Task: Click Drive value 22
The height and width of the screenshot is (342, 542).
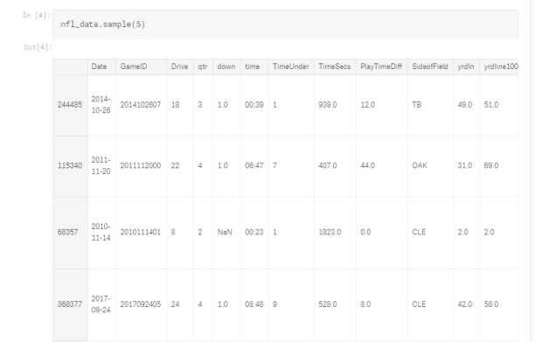Action: tap(175, 165)
